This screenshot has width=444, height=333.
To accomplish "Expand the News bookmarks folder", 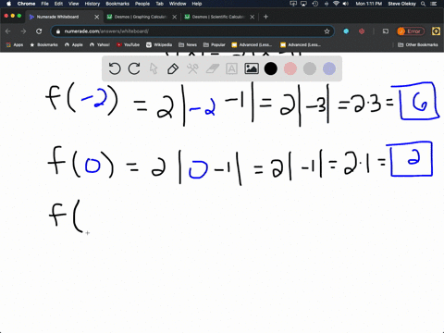I will 188,44.
